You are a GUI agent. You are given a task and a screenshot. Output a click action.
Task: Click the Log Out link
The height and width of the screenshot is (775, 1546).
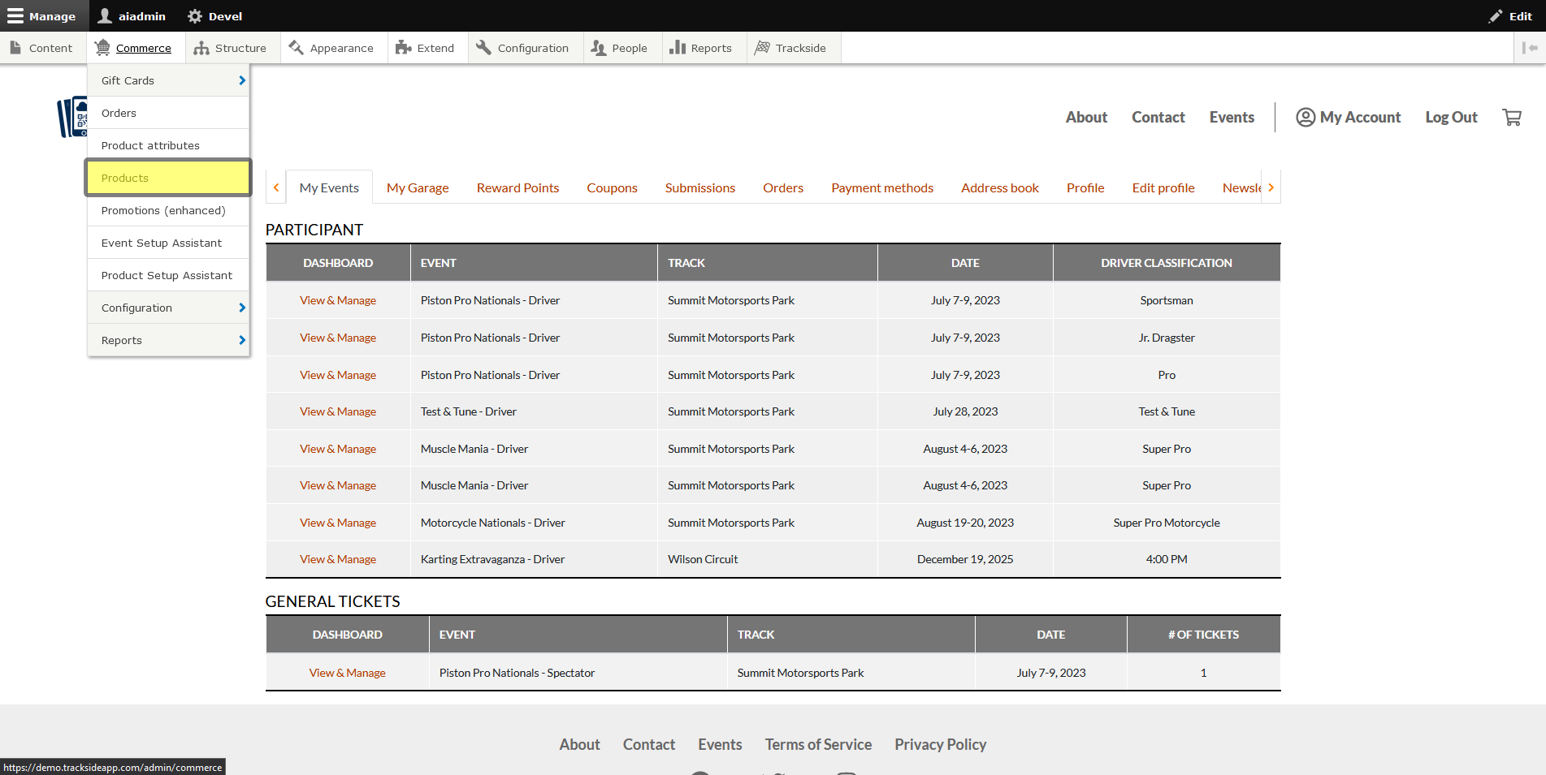[x=1451, y=118]
